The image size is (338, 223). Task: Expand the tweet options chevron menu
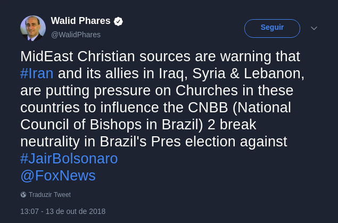tap(314, 28)
